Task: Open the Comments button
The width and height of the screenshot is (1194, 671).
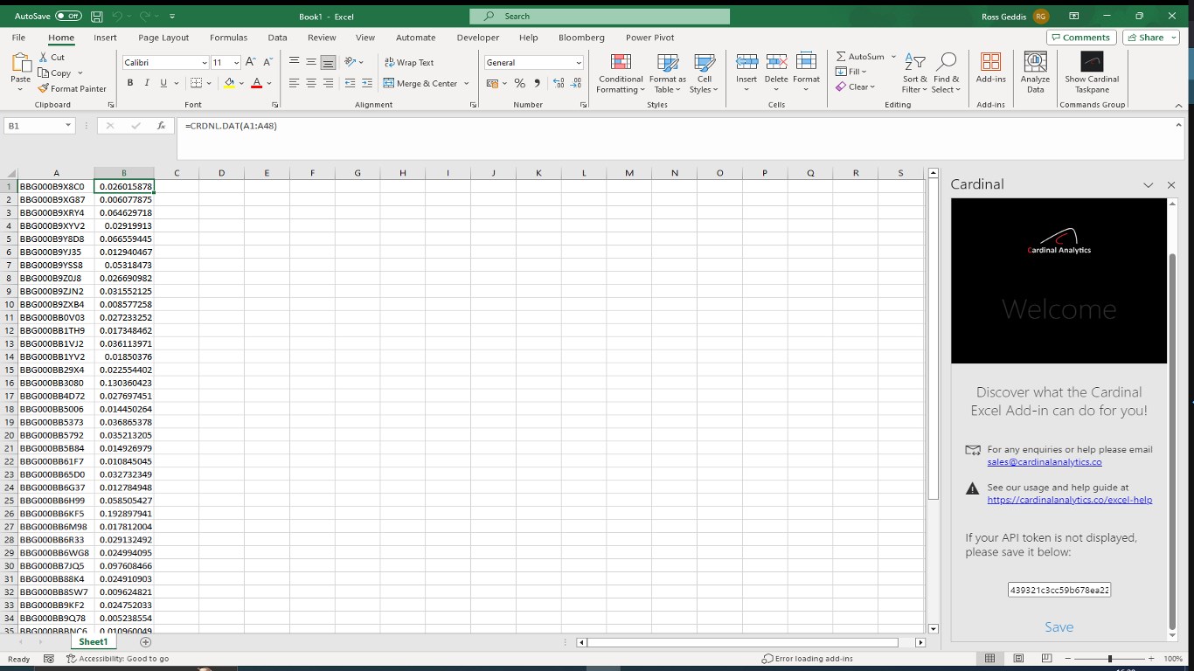Action: click(x=1080, y=38)
